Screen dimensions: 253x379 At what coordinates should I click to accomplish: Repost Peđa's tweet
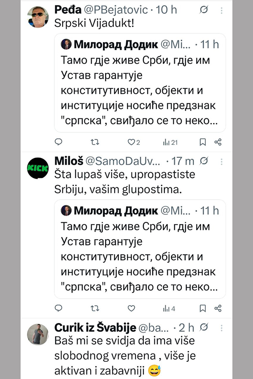tap(95, 142)
